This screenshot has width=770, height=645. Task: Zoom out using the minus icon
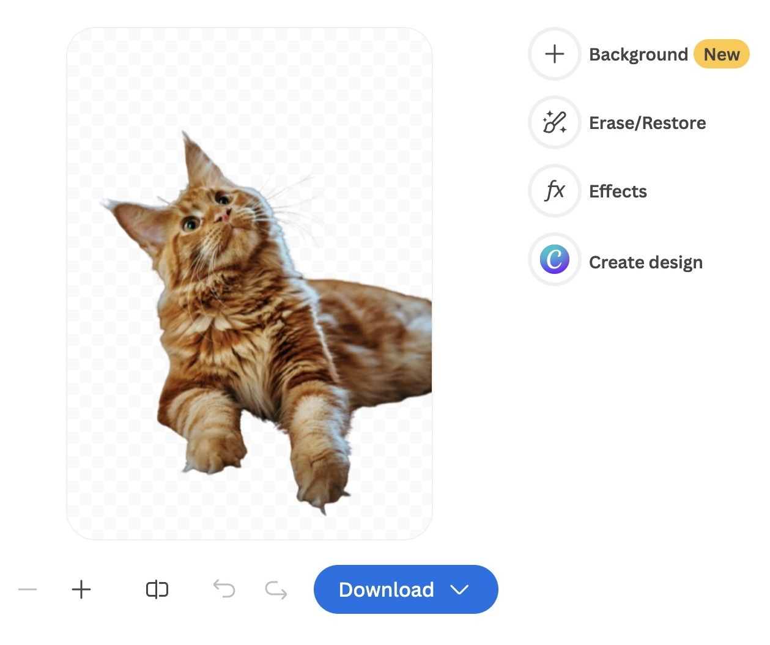coord(28,589)
